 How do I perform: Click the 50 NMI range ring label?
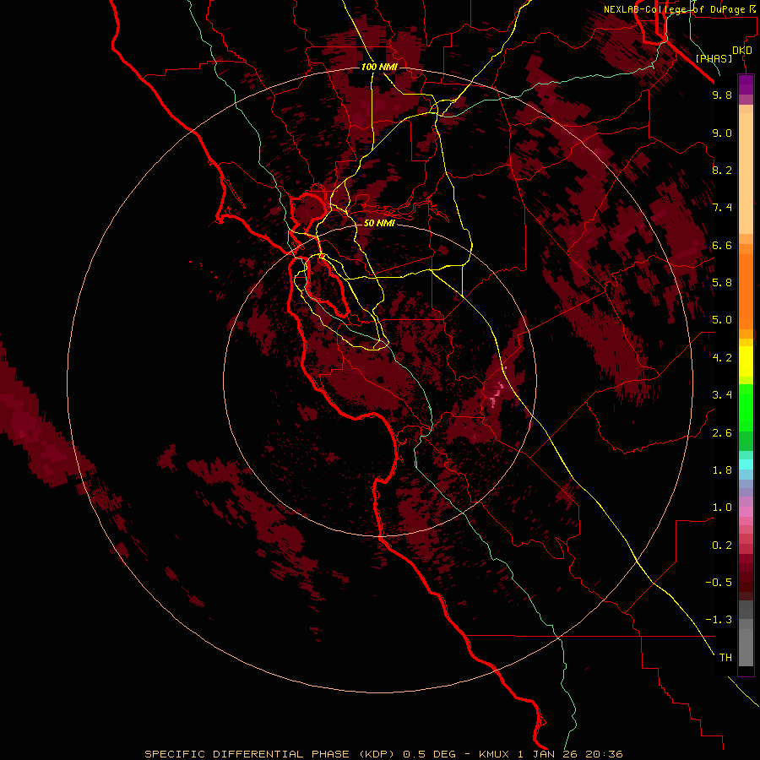379,223
